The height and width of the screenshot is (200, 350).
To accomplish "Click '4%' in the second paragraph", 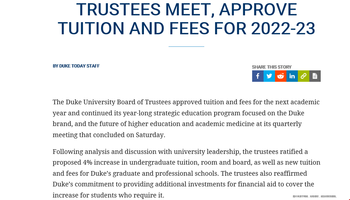I will (87, 162).
